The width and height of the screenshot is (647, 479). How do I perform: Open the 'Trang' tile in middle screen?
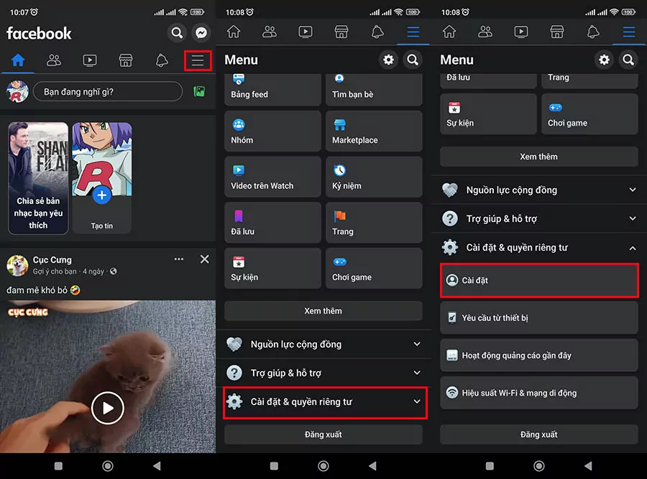tap(374, 223)
